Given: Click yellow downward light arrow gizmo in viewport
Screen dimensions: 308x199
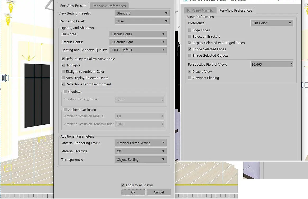Looking at the screenshot, I should click(29, 51).
